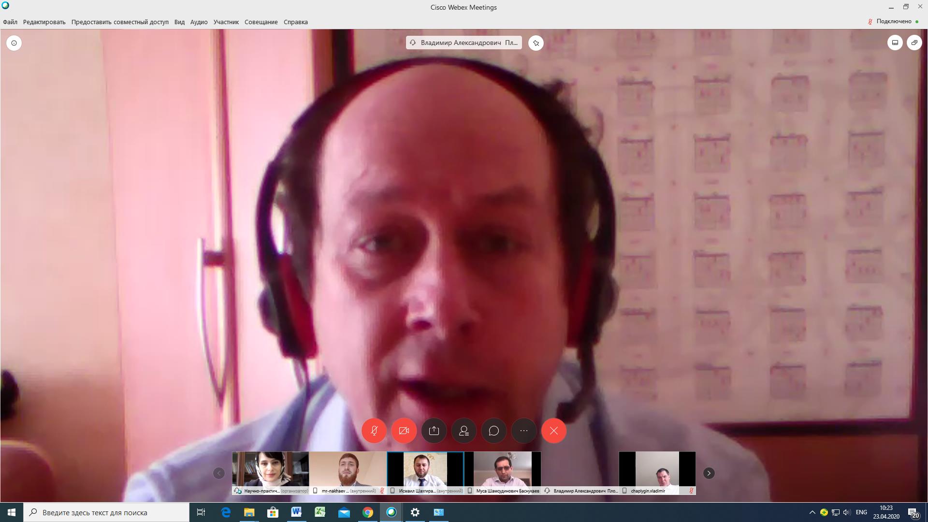Screen dimensions: 928x522
Task: Open the Справка menu
Action: pos(296,22)
